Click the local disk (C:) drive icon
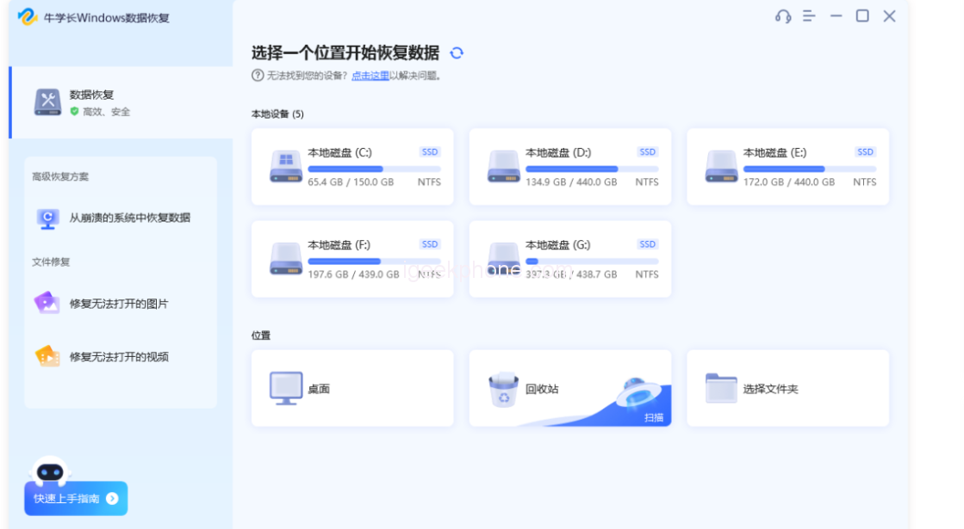Viewport: 964px width, 529px height. click(286, 166)
